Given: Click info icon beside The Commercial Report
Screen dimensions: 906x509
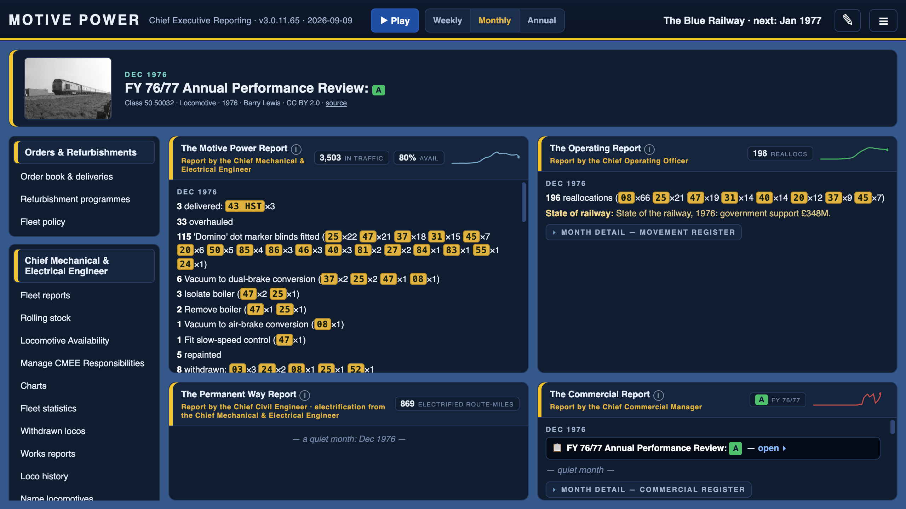Looking at the screenshot, I should click(x=658, y=395).
